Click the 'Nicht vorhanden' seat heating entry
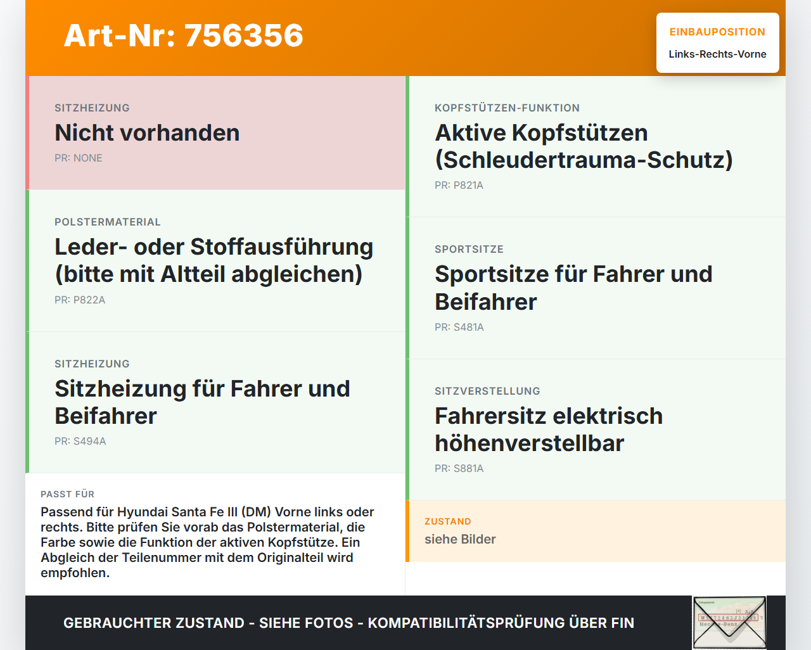Viewport: 811px width, 650px height. click(x=147, y=132)
